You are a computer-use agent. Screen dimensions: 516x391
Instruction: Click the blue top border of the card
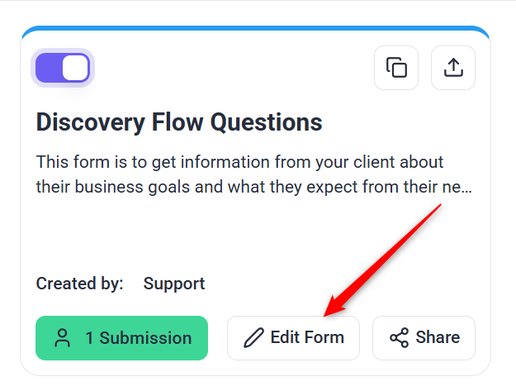click(255, 28)
